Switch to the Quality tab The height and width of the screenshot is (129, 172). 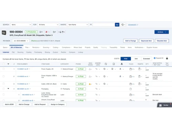pyautogui.click(x=96, y=47)
